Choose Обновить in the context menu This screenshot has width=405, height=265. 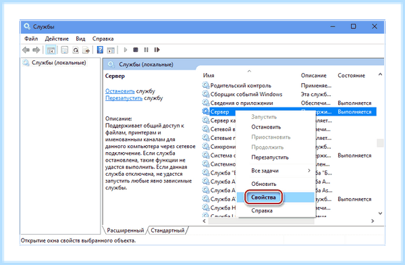coord(264,184)
